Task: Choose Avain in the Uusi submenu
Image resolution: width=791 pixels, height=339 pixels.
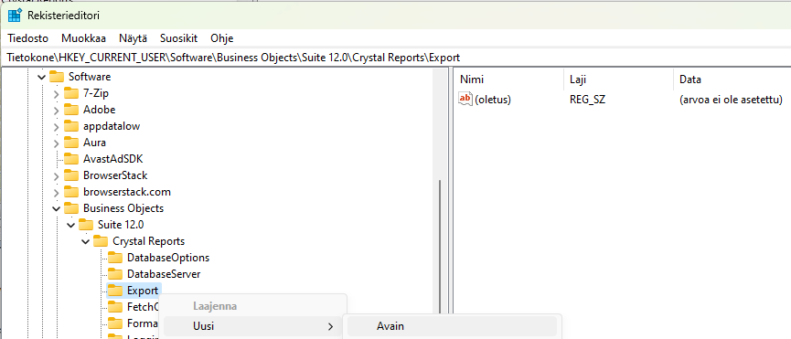Action: pyautogui.click(x=452, y=326)
